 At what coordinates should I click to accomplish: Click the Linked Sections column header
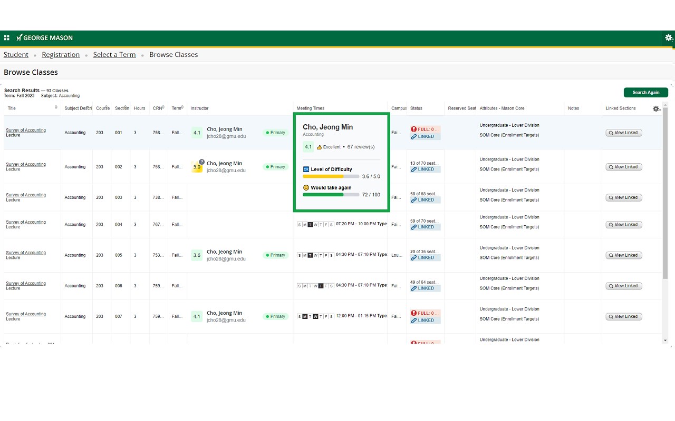click(x=621, y=108)
